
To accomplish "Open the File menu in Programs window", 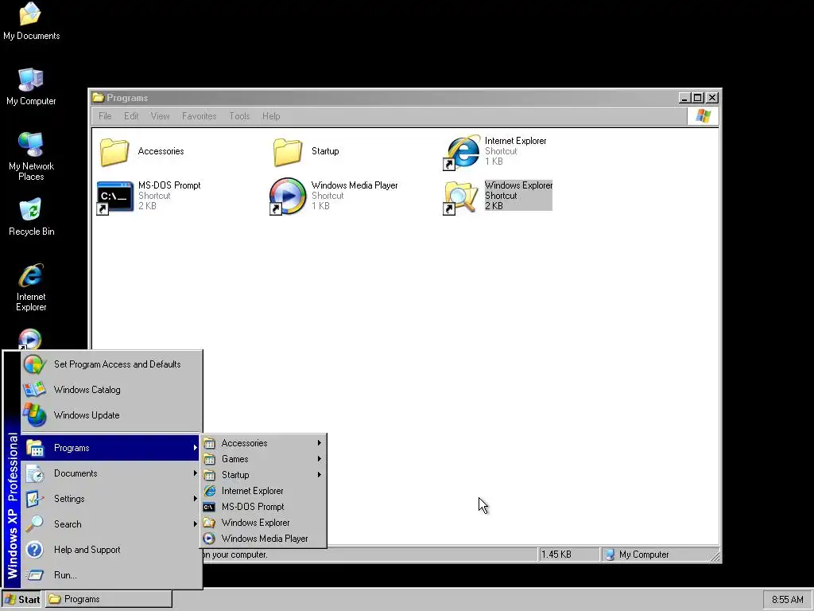I will [105, 116].
